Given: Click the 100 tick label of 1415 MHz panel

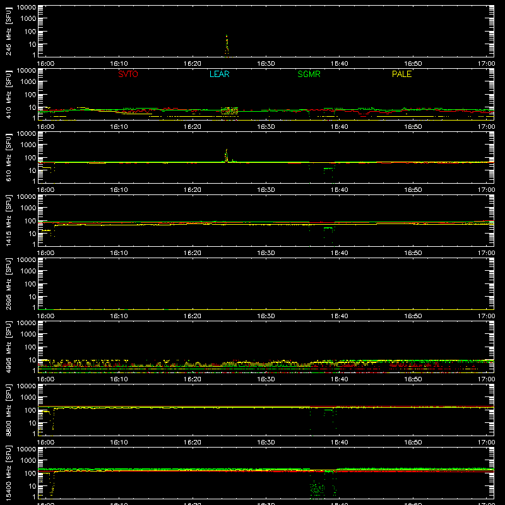Looking at the screenshot, I should (x=30, y=221).
